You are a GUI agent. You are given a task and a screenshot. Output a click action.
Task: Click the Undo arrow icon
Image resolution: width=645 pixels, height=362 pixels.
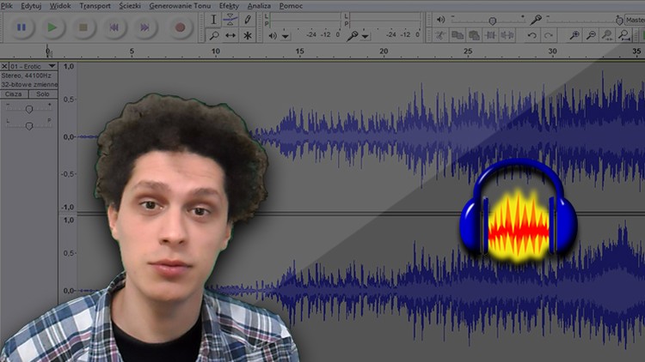click(x=531, y=36)
